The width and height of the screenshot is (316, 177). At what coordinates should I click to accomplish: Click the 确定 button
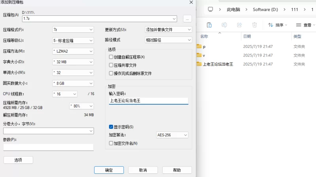(x=109, y=170)
